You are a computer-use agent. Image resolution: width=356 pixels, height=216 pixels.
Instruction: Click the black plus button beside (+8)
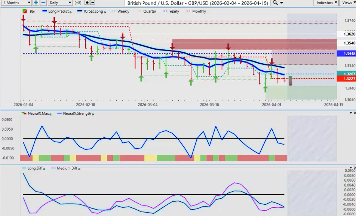86,3
